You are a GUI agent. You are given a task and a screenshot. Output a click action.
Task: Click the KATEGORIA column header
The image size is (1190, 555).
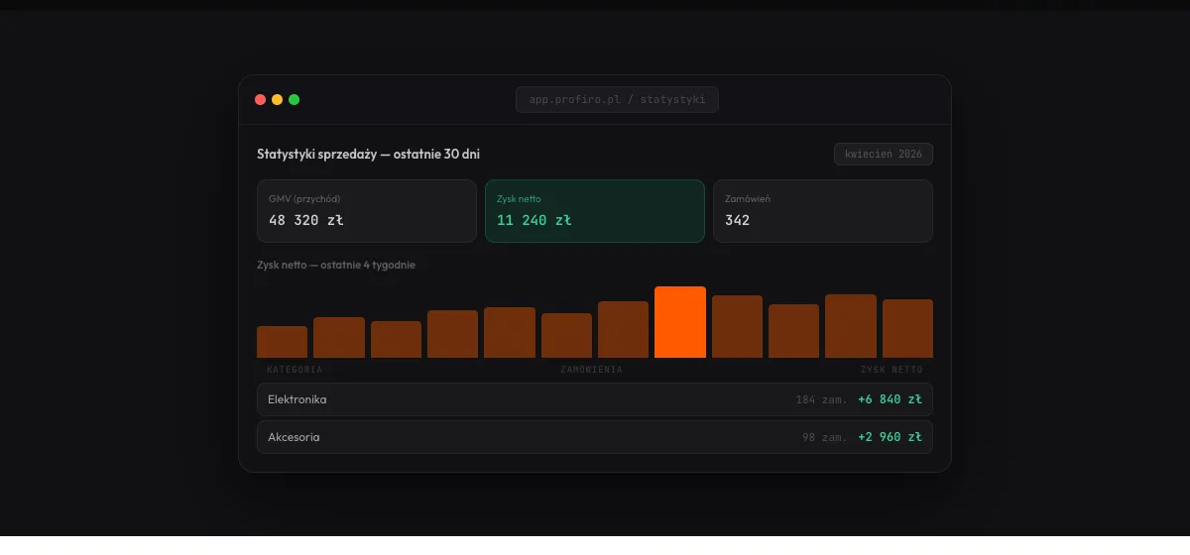pos(295,370)
